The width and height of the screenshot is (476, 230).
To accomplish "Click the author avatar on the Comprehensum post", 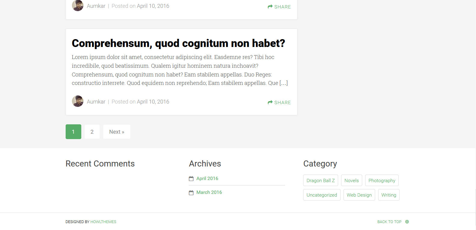I will click(x=78, y=101).
